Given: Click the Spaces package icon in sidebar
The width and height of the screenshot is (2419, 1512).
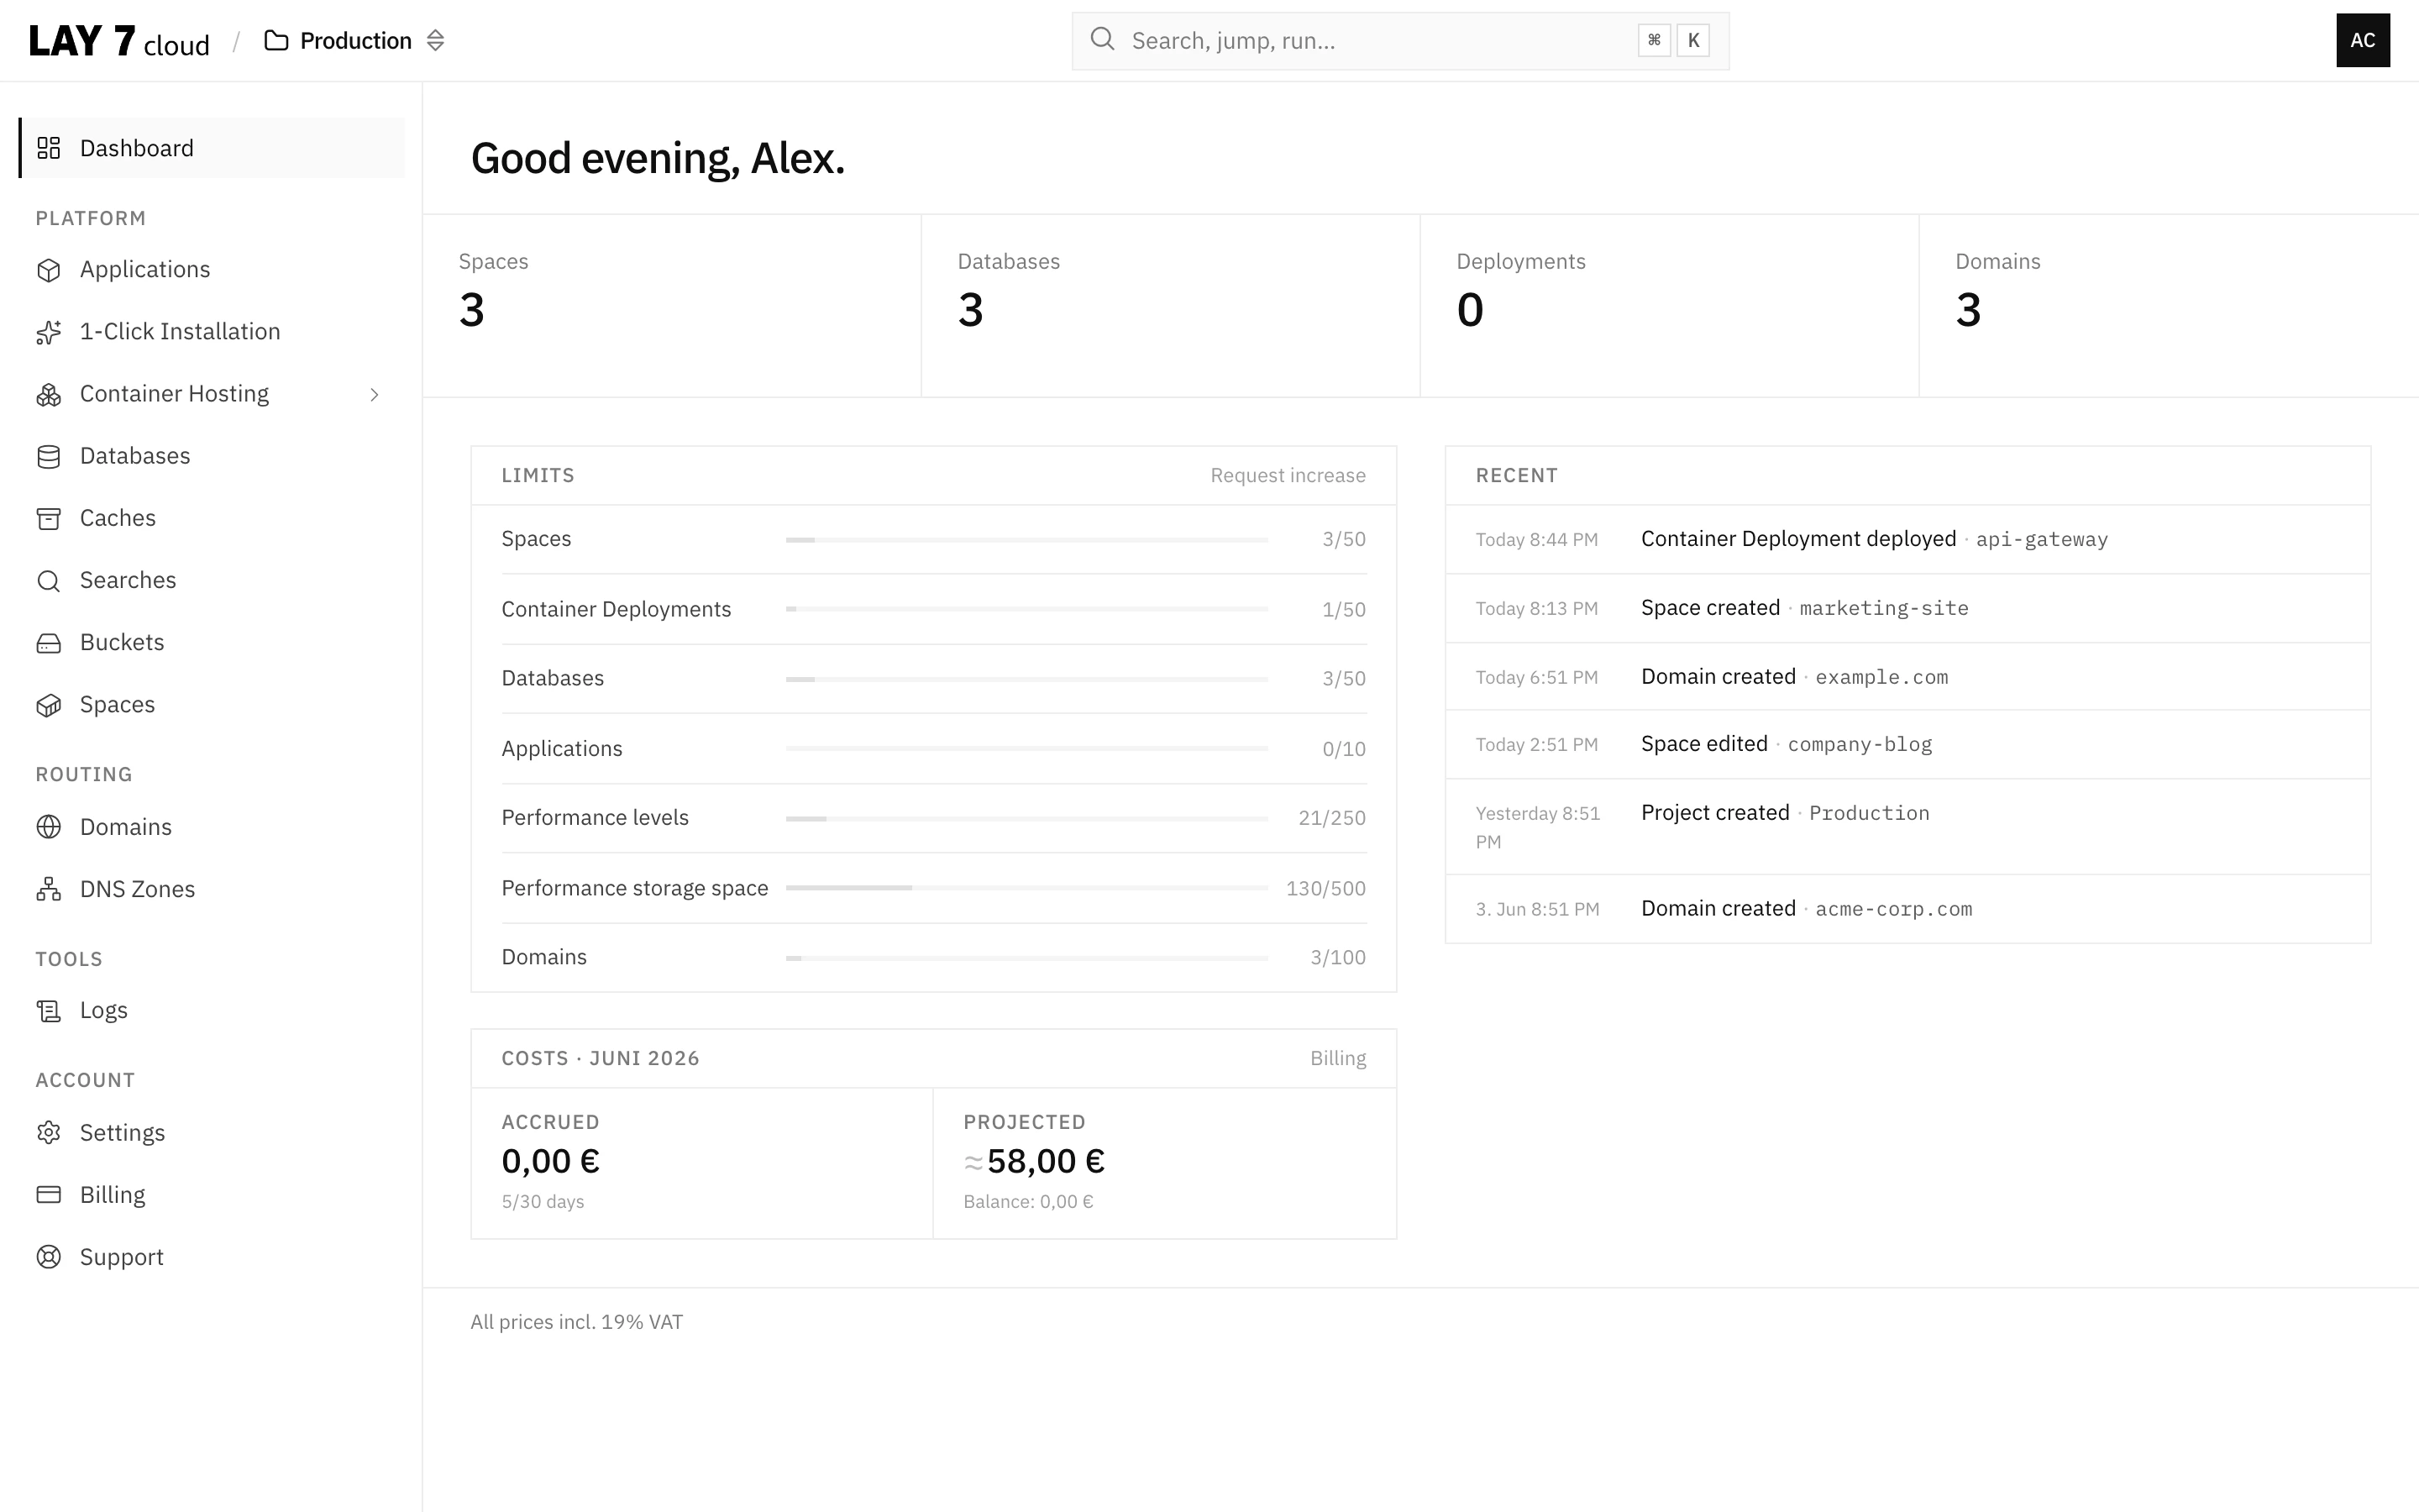Looking at the screenshot, I should (x=48, y=705).
